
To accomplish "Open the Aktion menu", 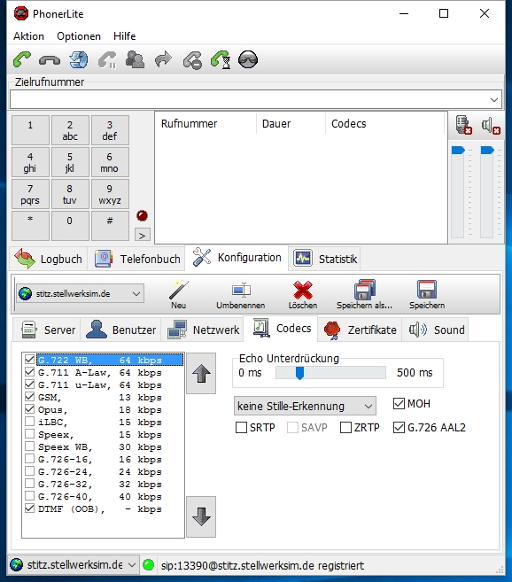I will [28, 36].
